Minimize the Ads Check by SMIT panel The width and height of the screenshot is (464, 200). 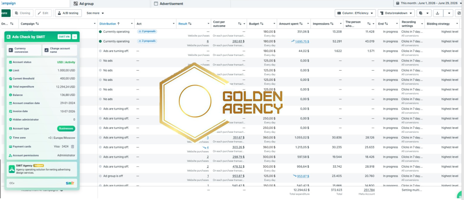[x=74, y=37]
